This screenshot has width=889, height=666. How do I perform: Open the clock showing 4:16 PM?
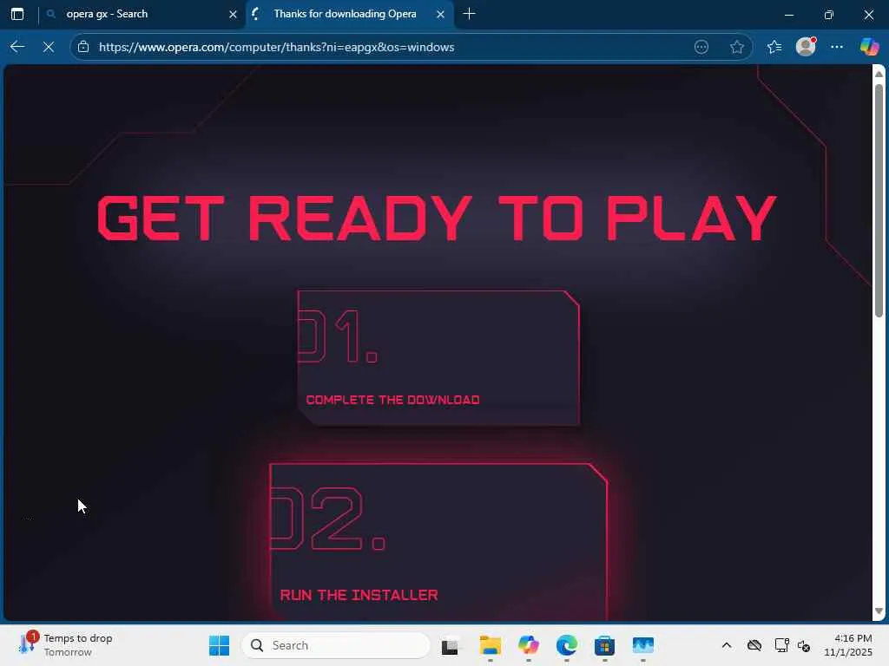click(848, 645)
